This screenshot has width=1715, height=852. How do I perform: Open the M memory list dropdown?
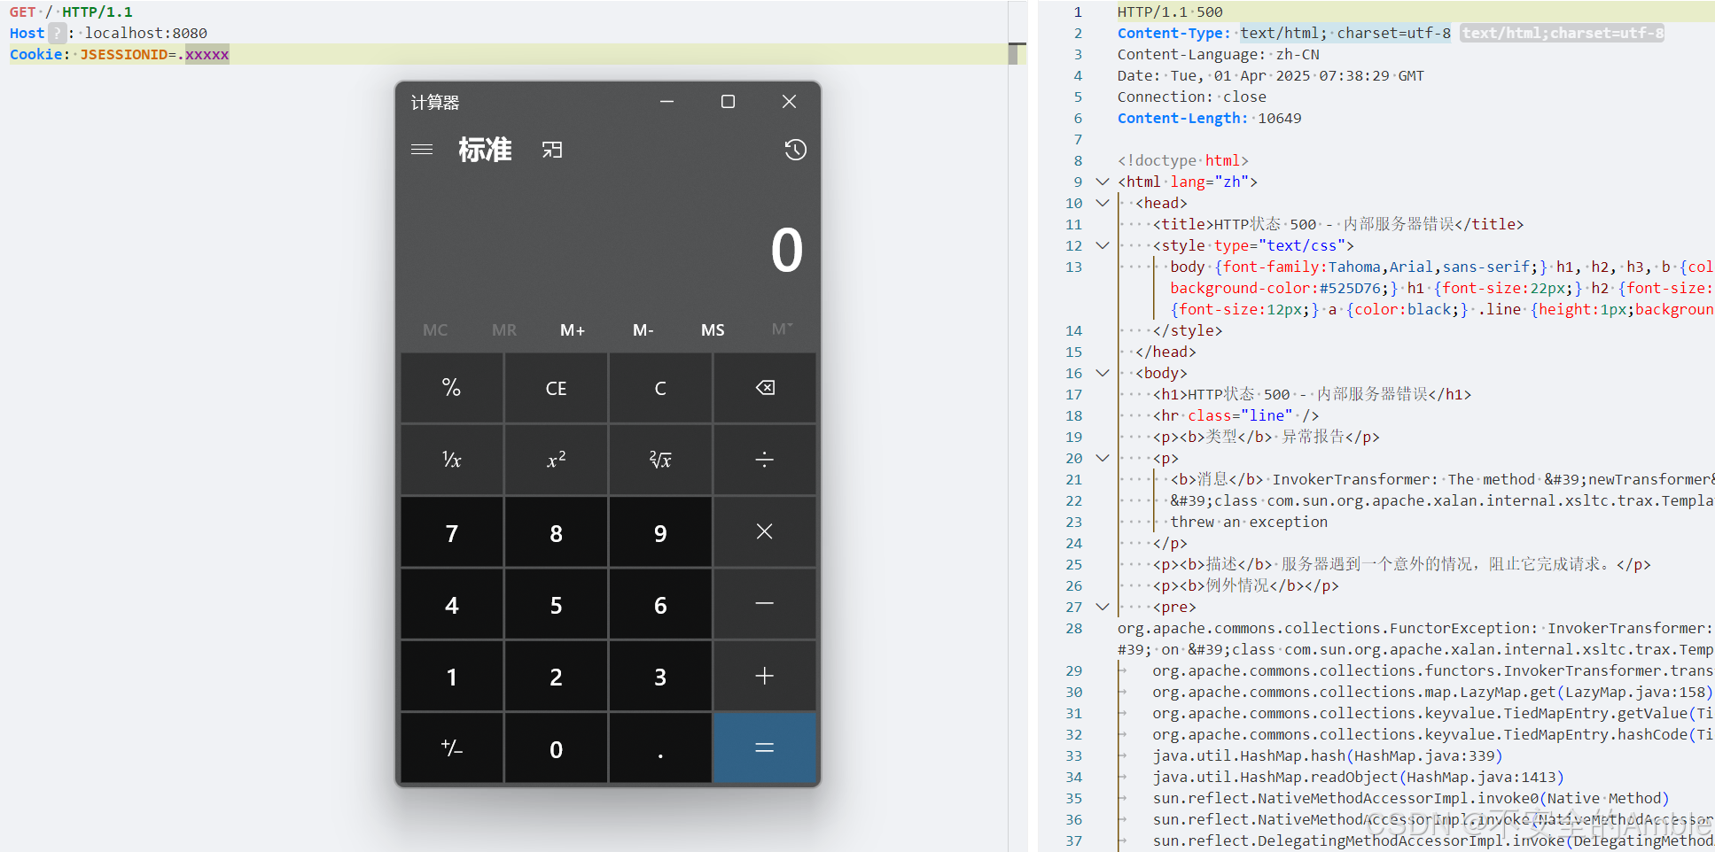(x=782, y=330)
